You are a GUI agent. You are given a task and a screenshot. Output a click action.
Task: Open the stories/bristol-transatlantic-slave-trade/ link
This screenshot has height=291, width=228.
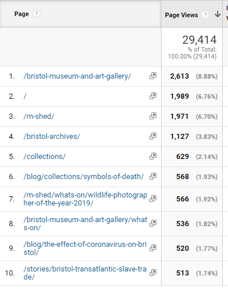pyautogui.click(x=85, y=273)
